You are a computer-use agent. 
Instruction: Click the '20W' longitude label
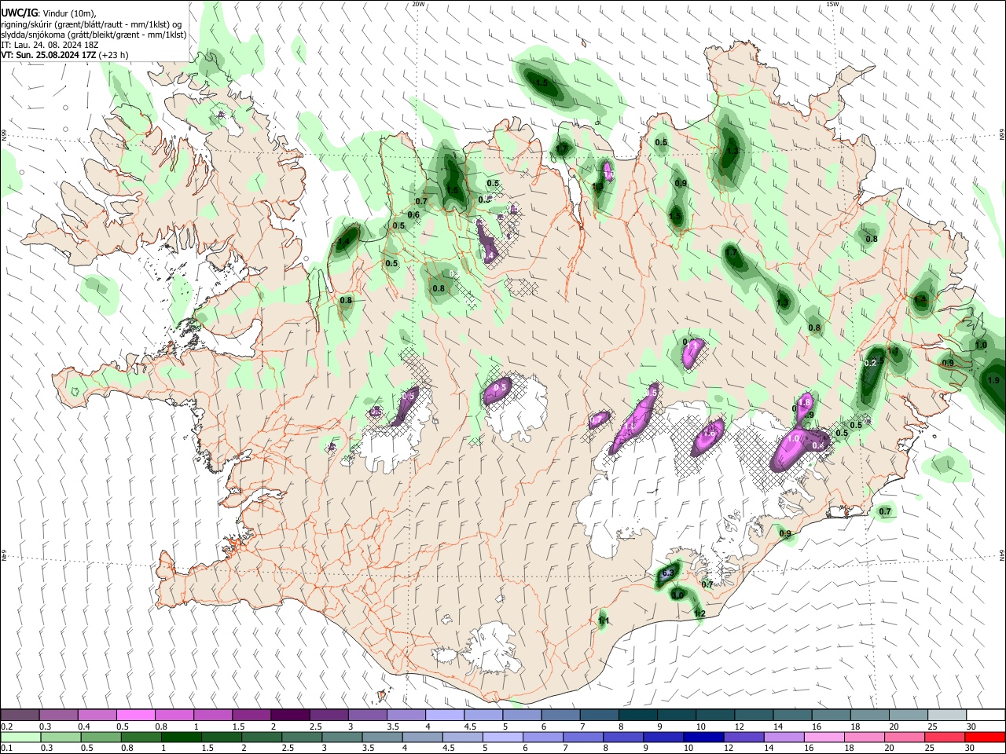(x=419, y=4)
